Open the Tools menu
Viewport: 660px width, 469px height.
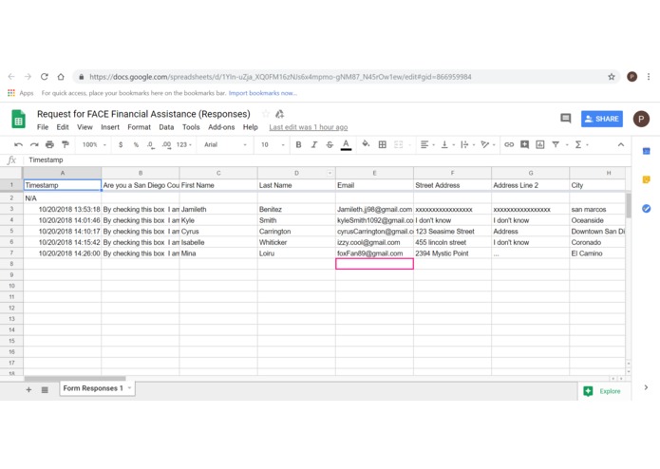[x=191, y=127]
